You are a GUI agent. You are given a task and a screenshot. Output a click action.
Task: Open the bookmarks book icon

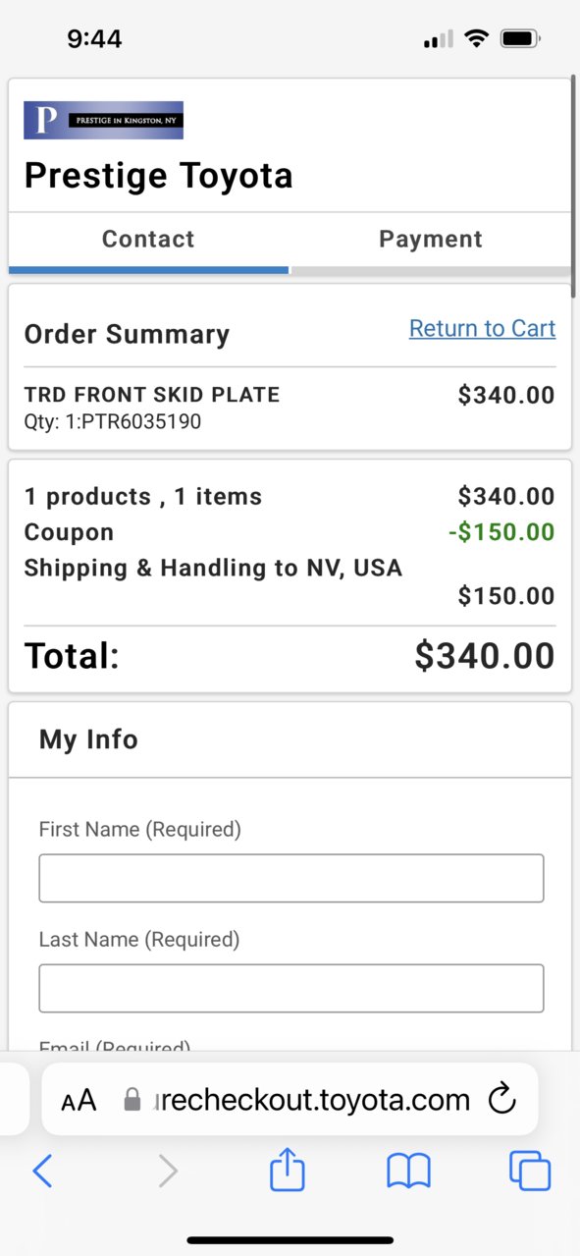tap(409, 1171)
